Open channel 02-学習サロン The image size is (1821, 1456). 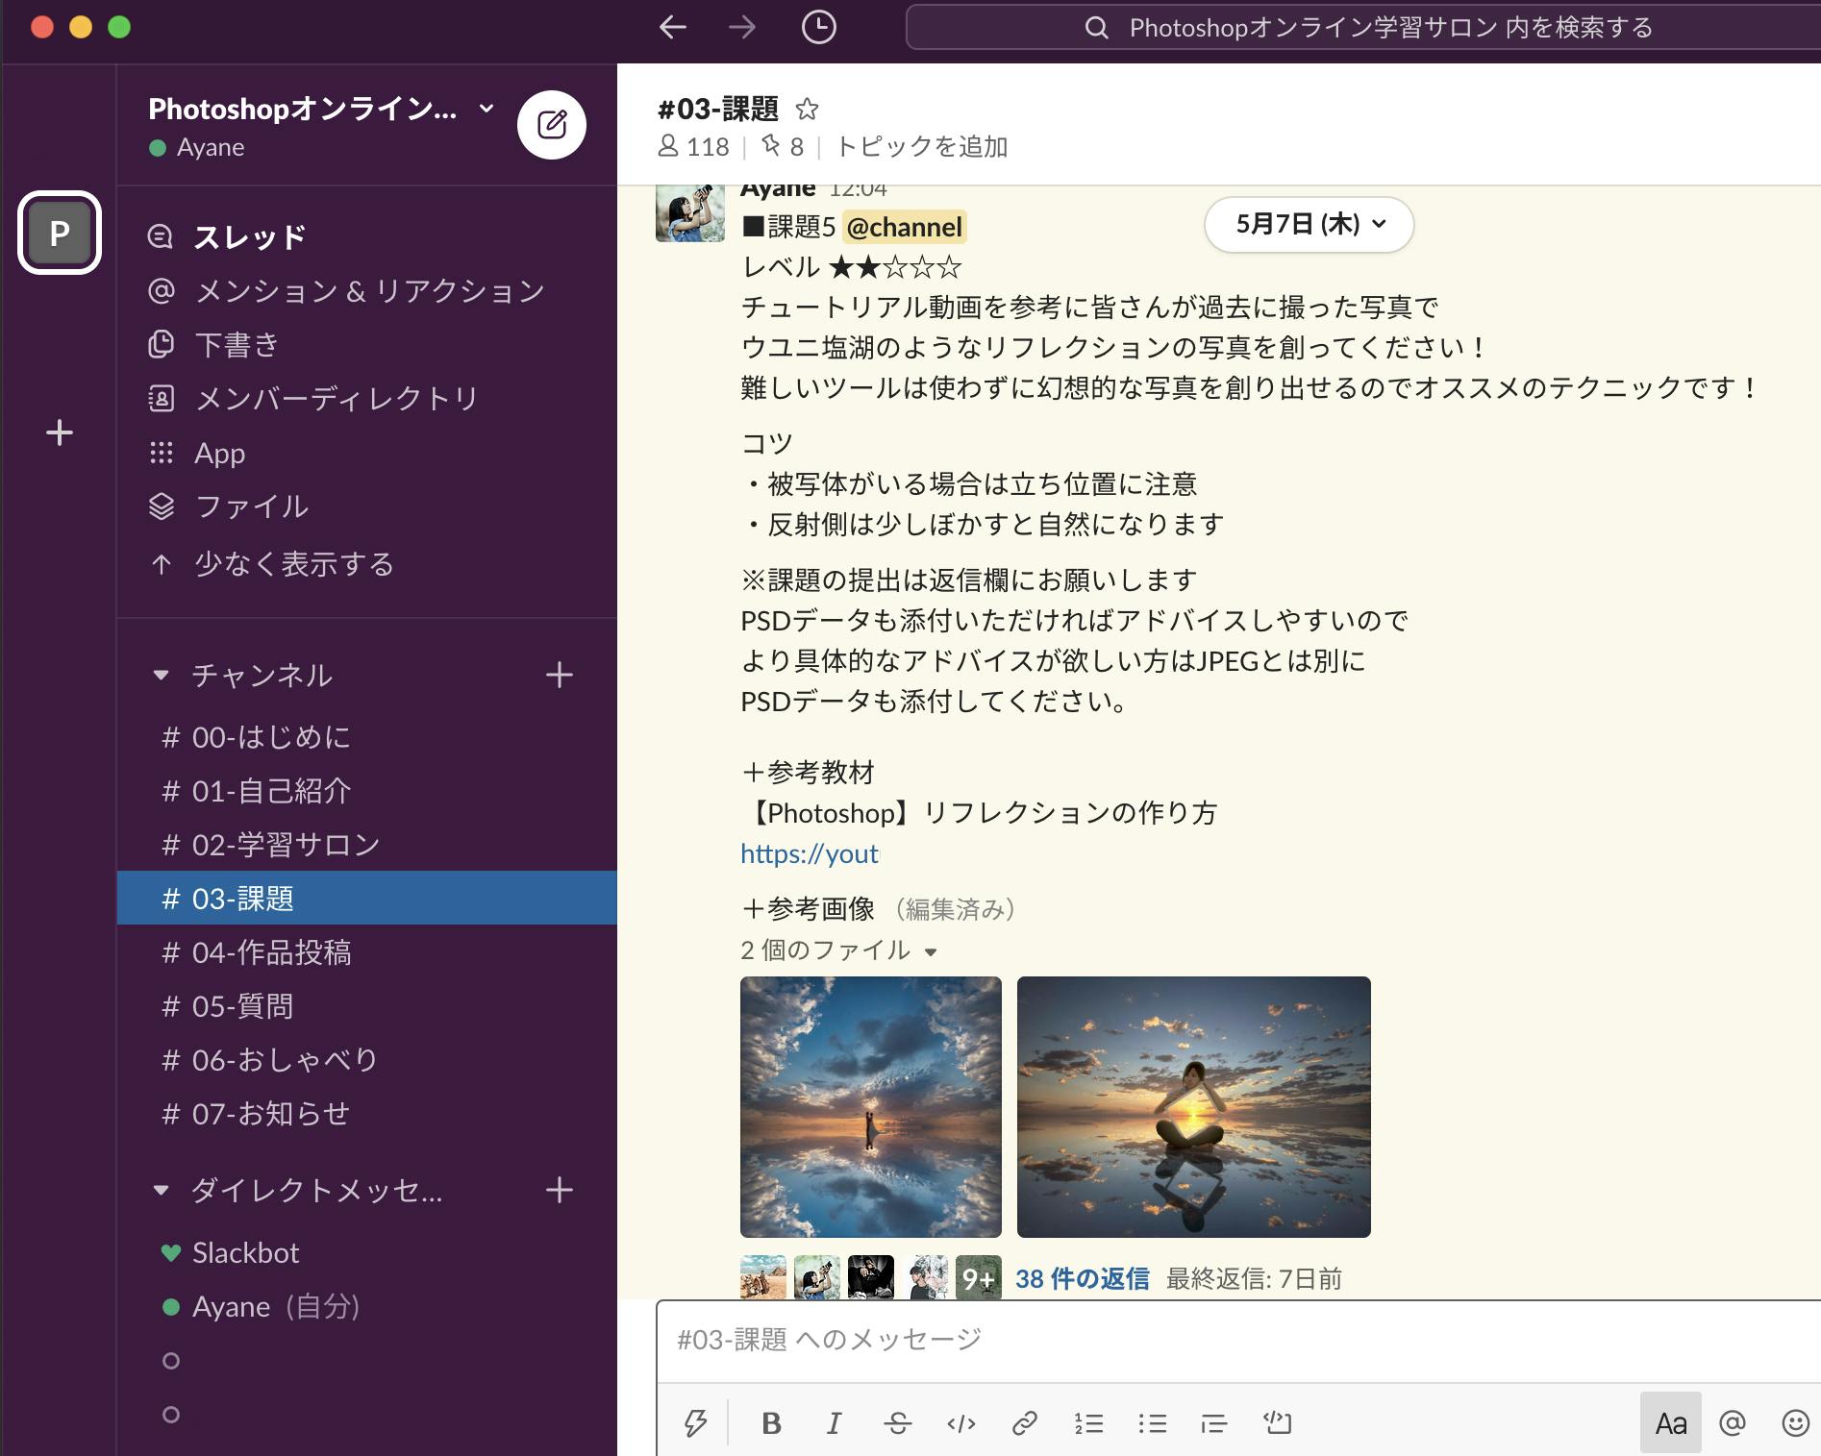pos(366,845)
